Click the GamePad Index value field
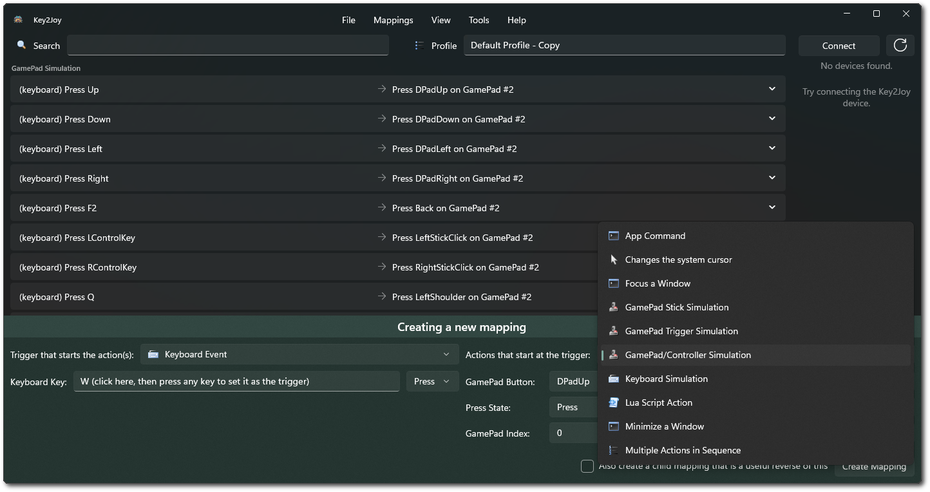930x492 pixels. (573, 433)
